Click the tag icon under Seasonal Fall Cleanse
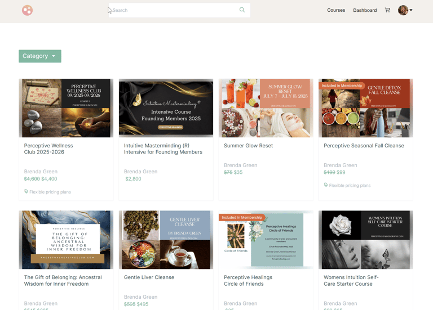The height and width of the screenshot is (310, 433). (x=326, y=185)
